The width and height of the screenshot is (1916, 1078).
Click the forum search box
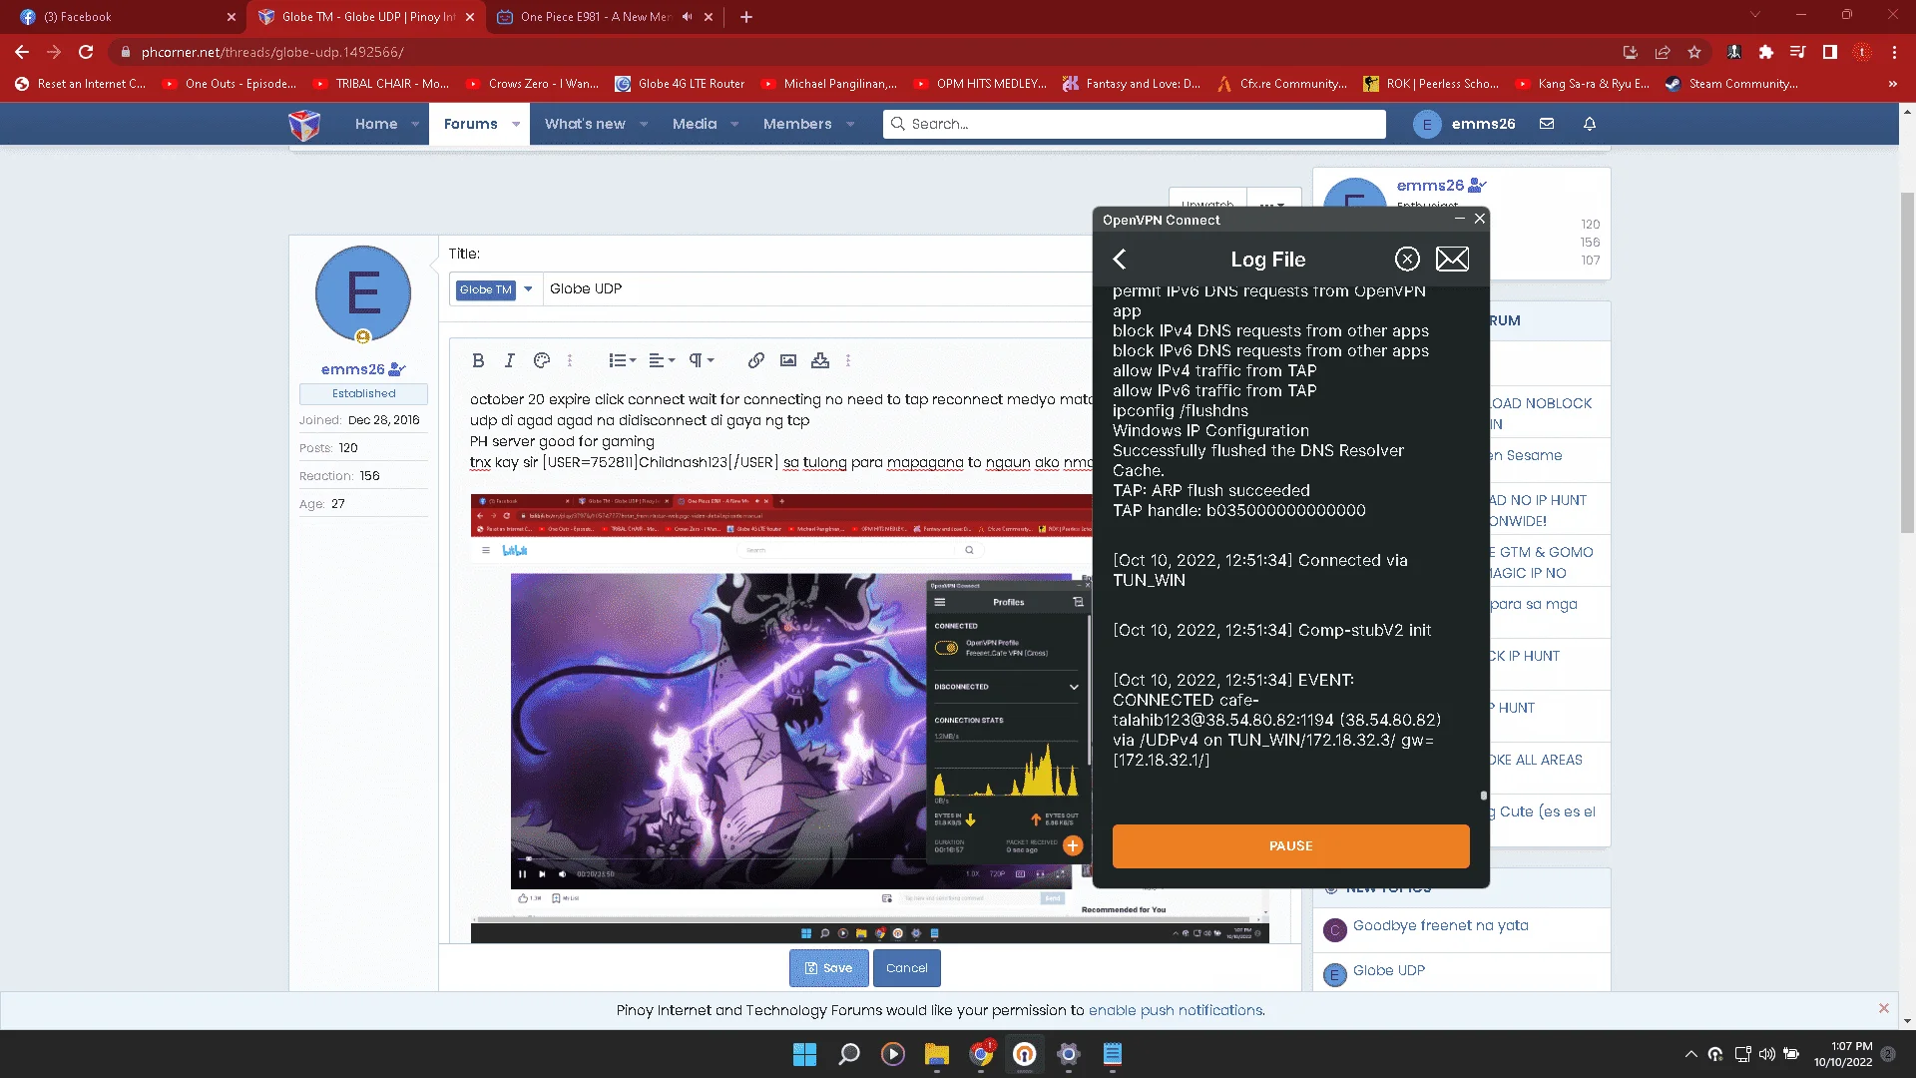(x=1134, y=124)
